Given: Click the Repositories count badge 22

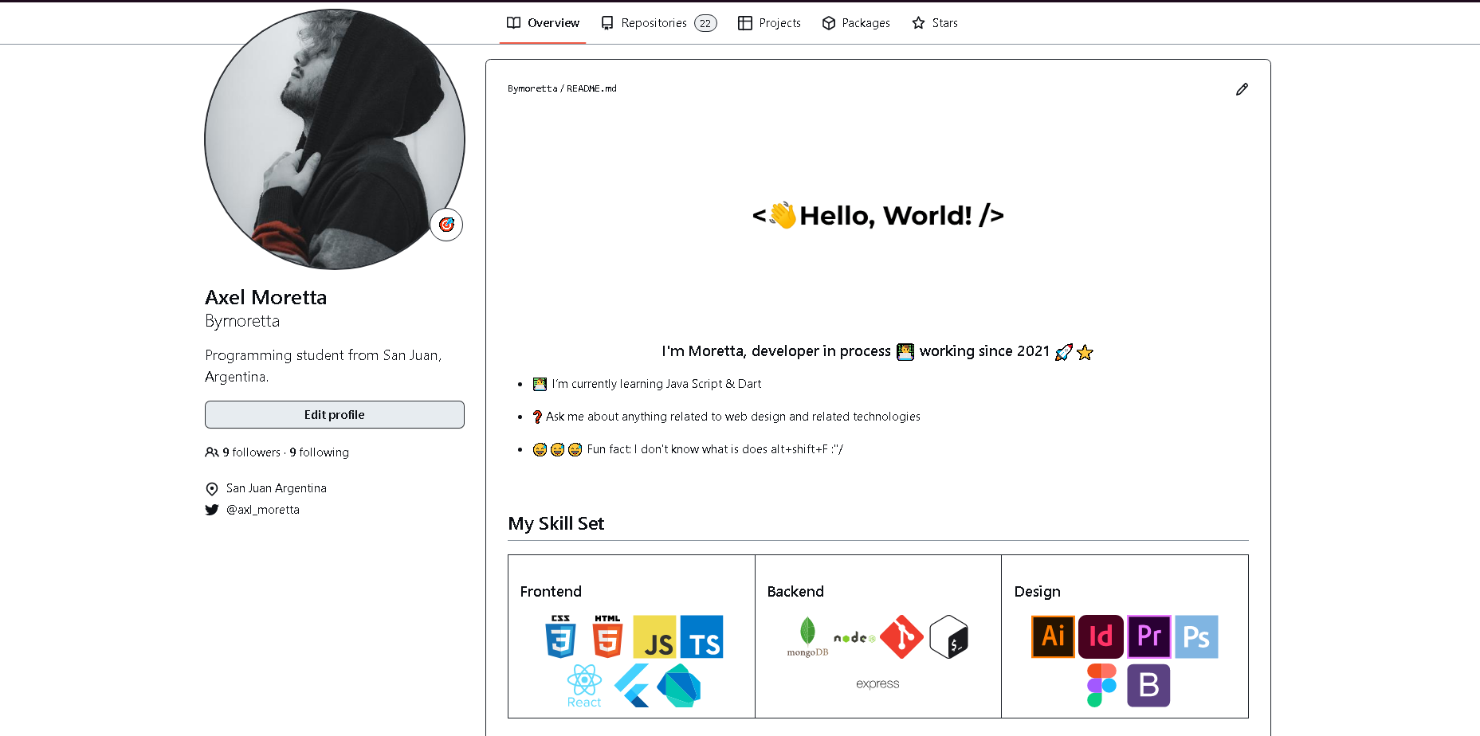Looking at the screenshot, I should tap(705, 23).
